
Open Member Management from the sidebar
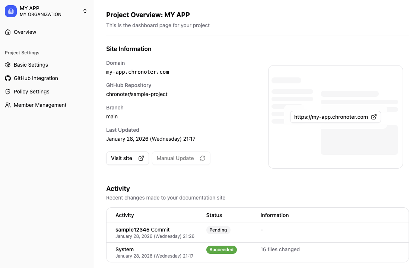40,105
